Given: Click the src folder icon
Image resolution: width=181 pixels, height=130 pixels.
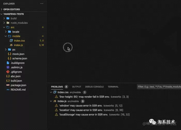Looking at the screenshot, I should [x=8, y=27].
